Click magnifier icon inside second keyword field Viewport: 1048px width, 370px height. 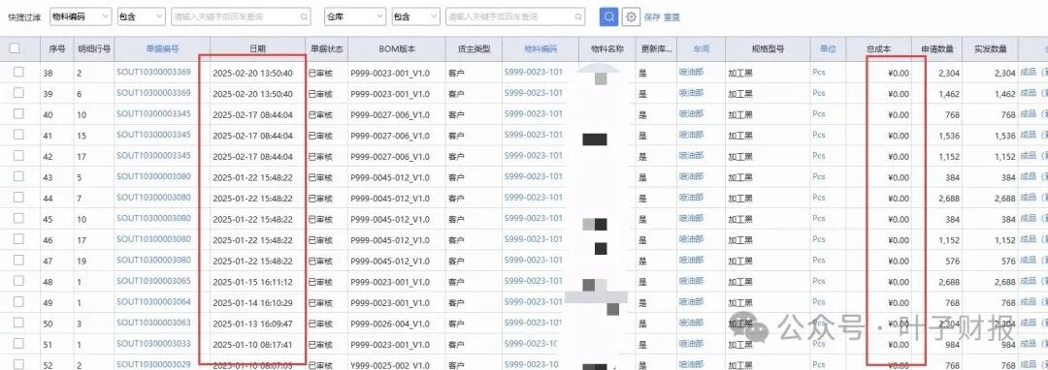(577, 16)
